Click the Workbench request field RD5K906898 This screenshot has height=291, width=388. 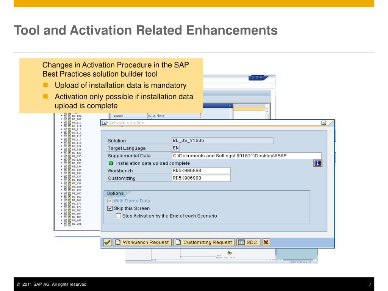201,171
